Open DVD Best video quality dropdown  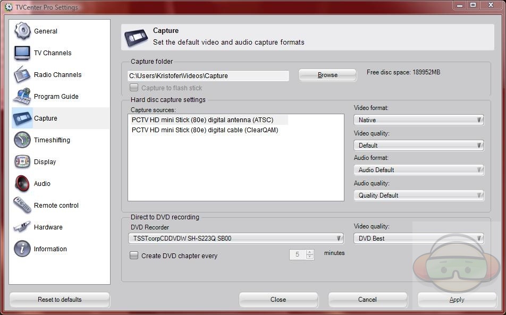coord(418,239)
